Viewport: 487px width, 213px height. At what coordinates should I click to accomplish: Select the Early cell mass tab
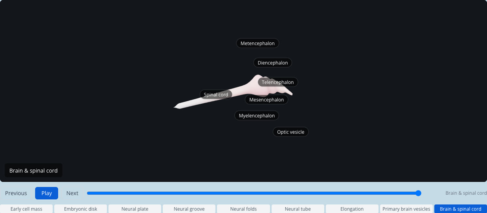pyautogui.click(x=26, y=209)
